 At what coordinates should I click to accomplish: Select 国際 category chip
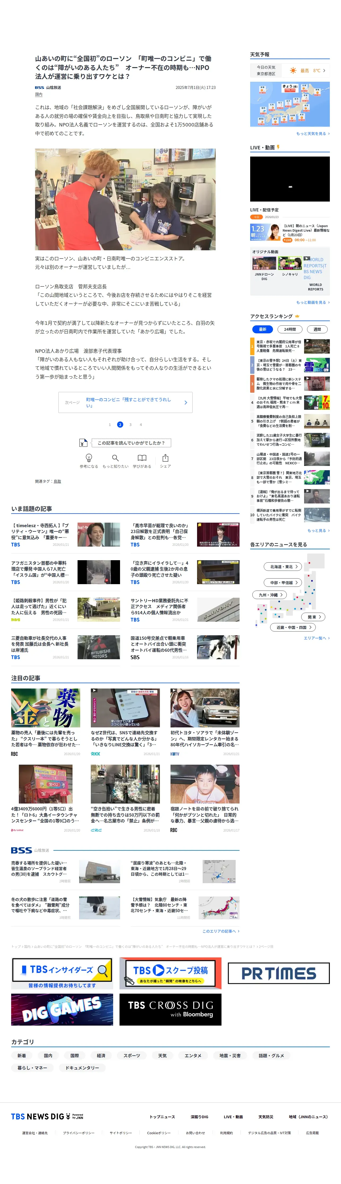coord(75,1055)
